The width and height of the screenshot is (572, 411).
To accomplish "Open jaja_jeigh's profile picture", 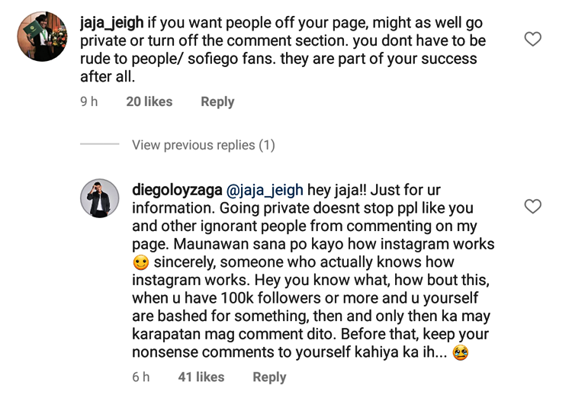I will click(43, 37).
